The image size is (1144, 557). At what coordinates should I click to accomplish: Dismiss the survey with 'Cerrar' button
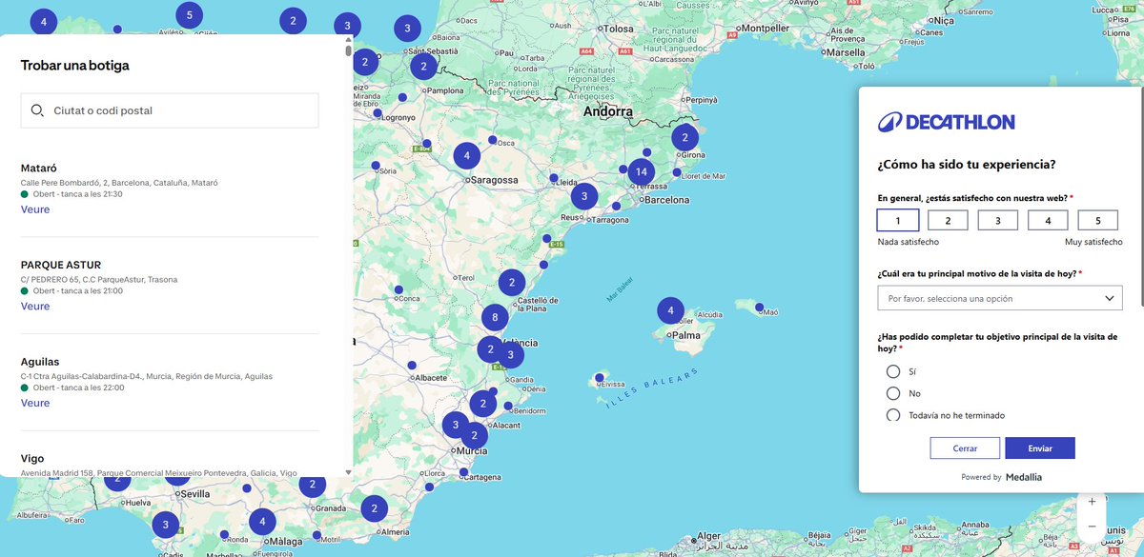[x=965, y=448]
